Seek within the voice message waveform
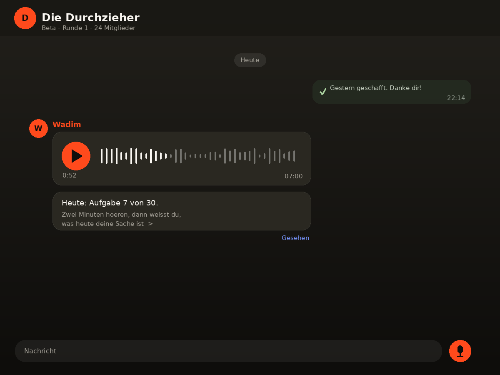 point(198,156)
